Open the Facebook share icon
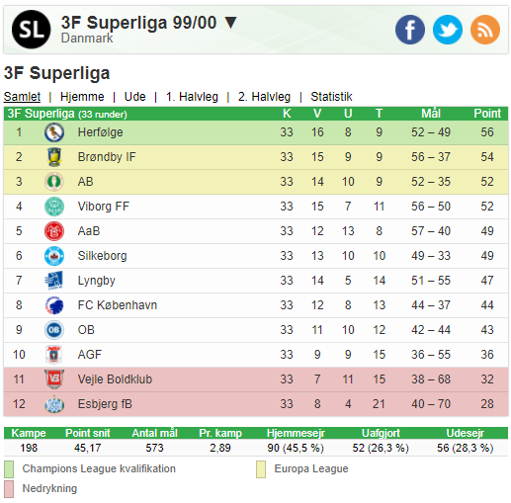Screen dimensions: 511x503 click(410, 30)
